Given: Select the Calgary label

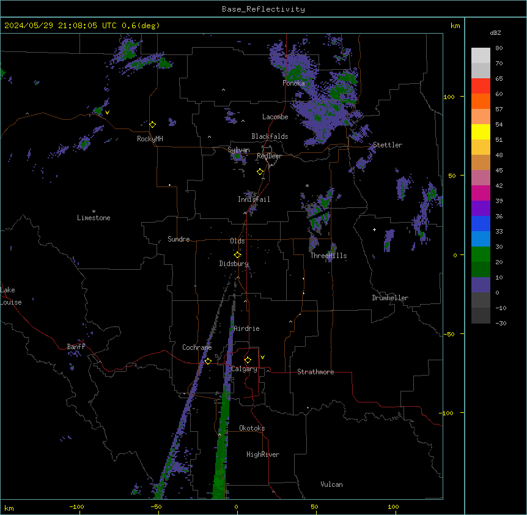Looking at the screenshot, I should 244,369.
